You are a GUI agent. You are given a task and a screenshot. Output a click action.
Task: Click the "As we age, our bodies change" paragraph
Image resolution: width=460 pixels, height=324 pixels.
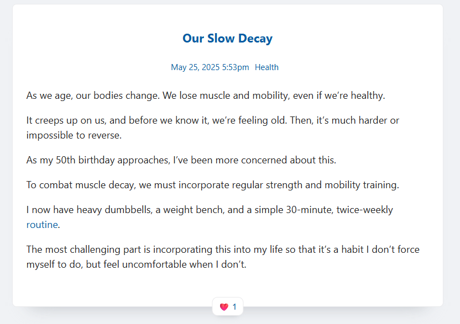click(206, 95)
